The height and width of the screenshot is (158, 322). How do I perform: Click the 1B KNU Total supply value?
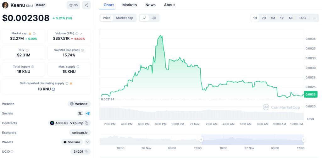tap(24, 72)
